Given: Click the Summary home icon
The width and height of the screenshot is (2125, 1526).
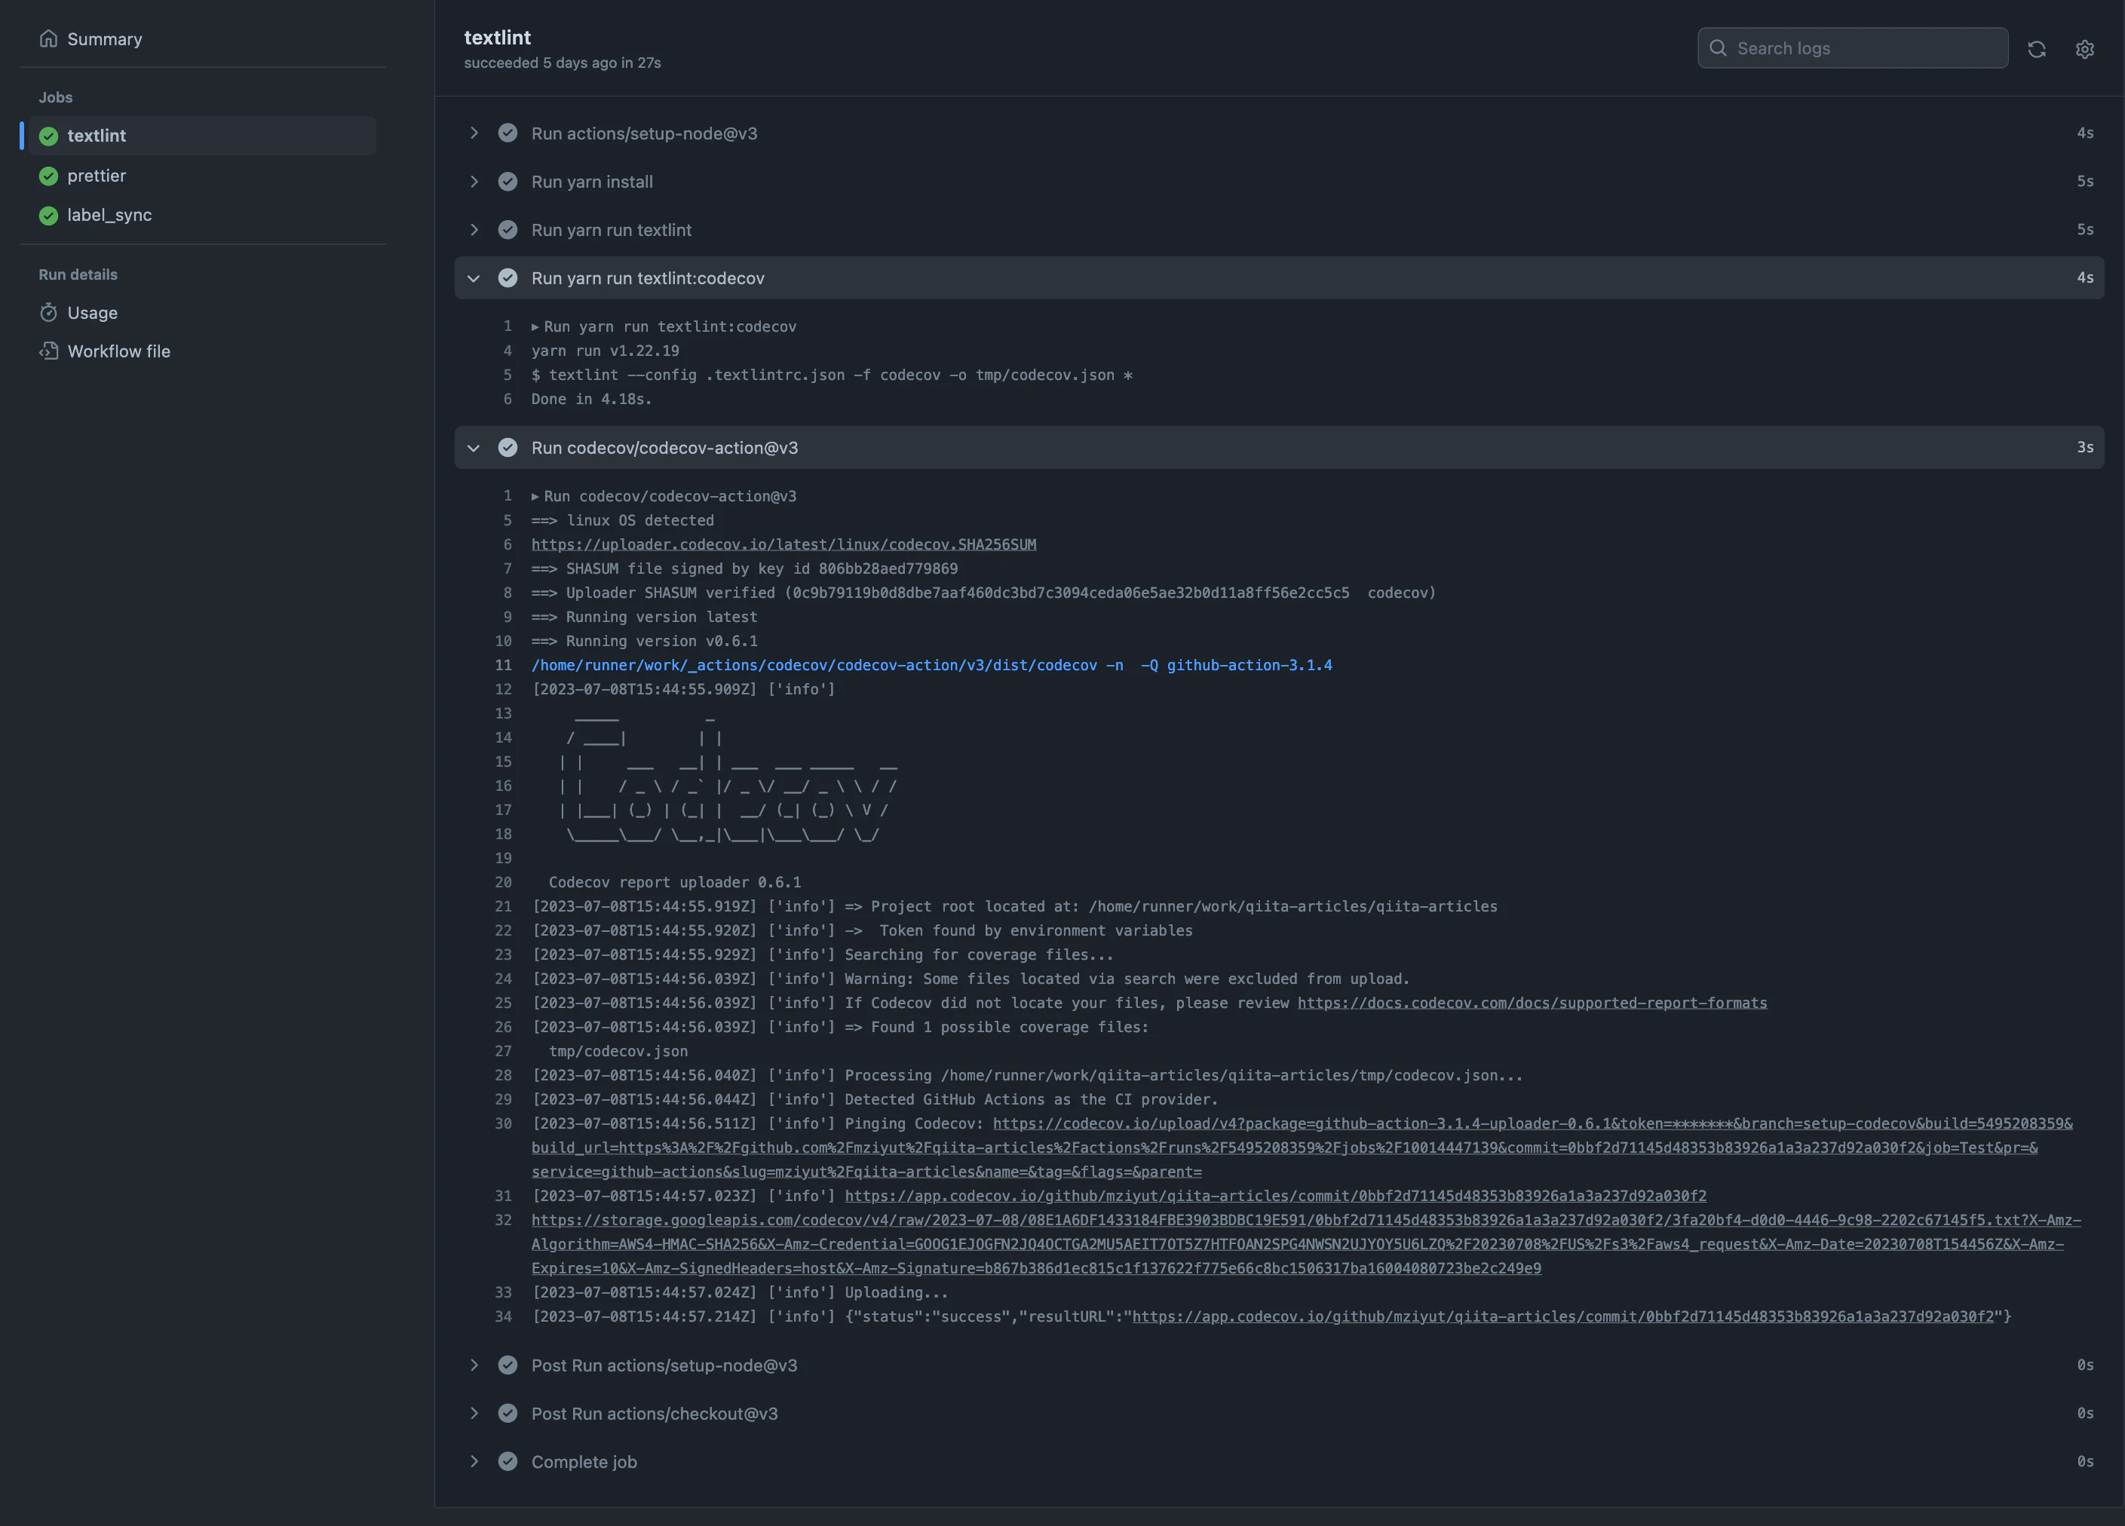Looking at the screenshot, I should pos(49,38).
